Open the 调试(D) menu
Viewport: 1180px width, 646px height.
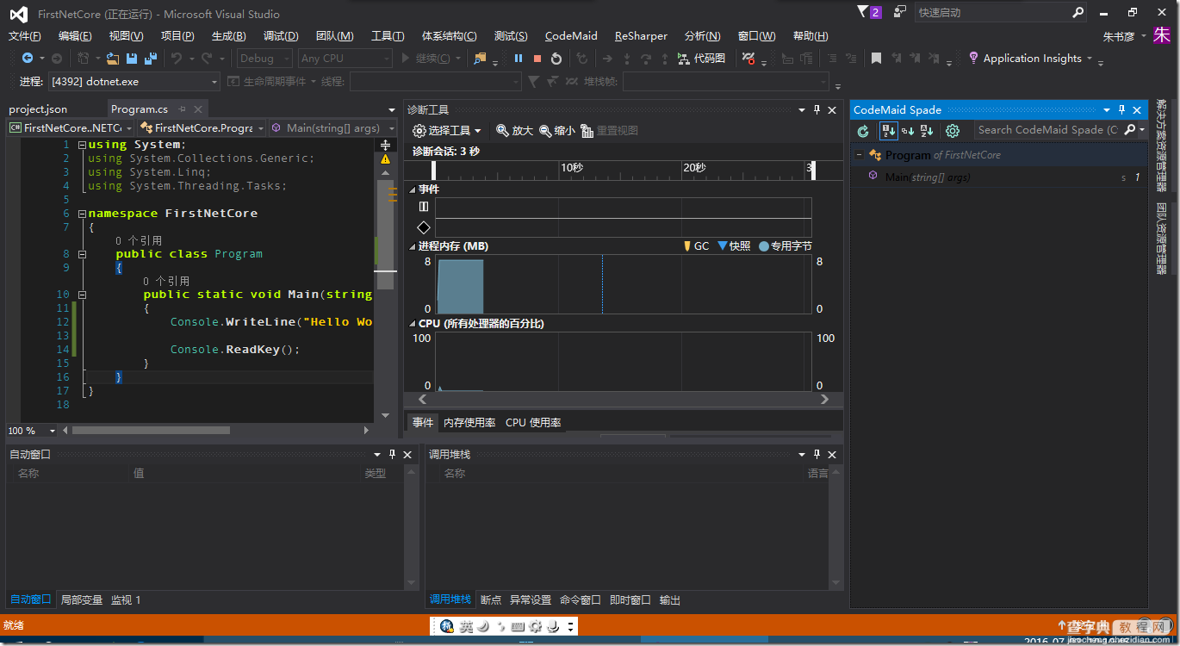tap(281, 36)
